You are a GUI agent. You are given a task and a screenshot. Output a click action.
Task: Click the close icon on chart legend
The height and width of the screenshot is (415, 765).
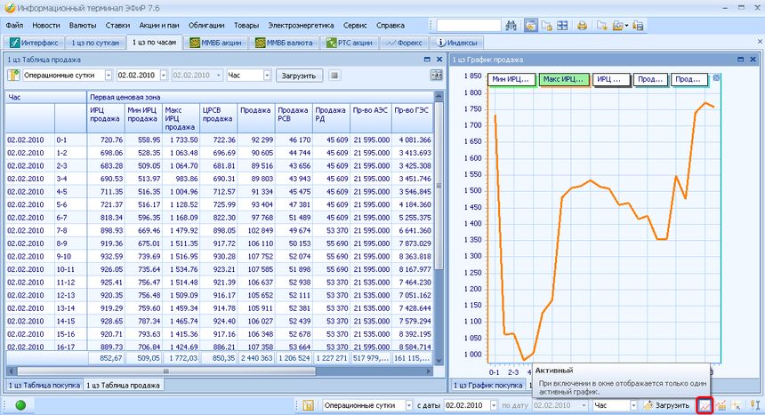pos(717,79)
